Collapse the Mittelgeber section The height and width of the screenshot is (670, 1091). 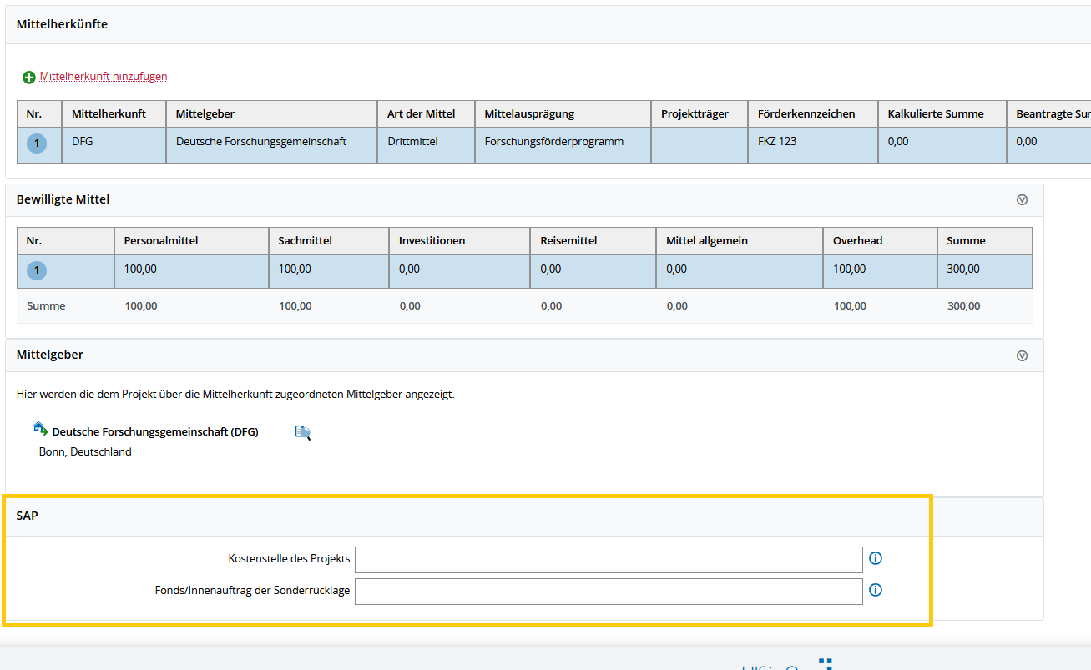[1022, 355]
